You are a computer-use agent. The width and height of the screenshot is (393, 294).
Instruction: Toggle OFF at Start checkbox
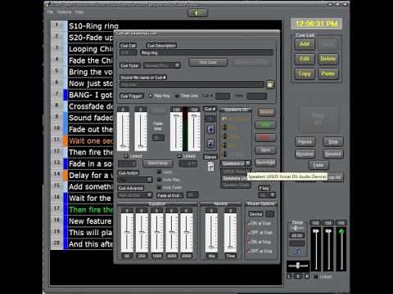point(248,233)
